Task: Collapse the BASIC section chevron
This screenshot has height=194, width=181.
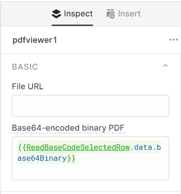Action: pyautogui.click(x=166, y=66)
